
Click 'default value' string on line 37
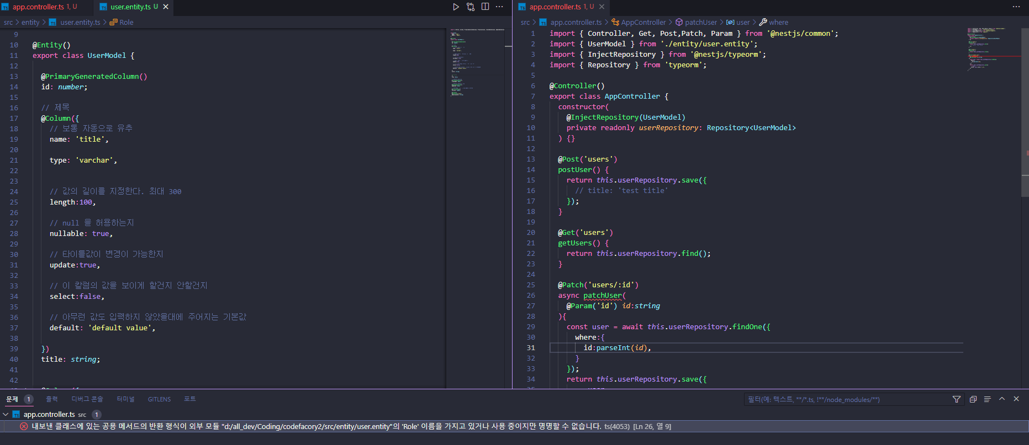click(x=120, y=328)
